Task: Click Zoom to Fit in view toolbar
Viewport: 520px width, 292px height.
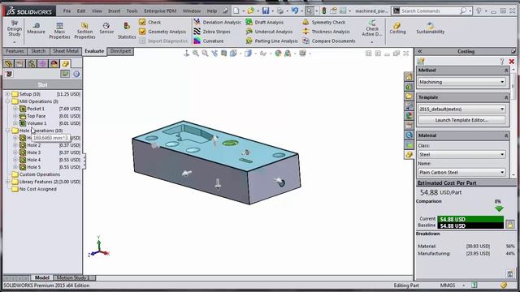Action: pyautogui.click(x=196, y=54)
